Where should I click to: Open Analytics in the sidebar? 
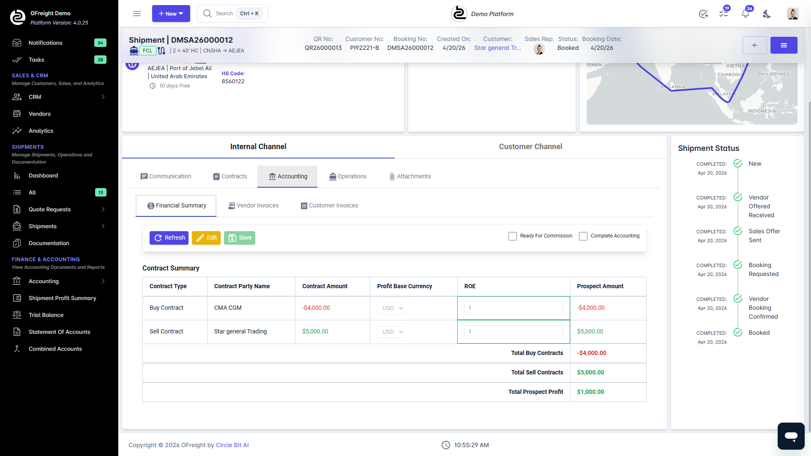tap(59, 131)
